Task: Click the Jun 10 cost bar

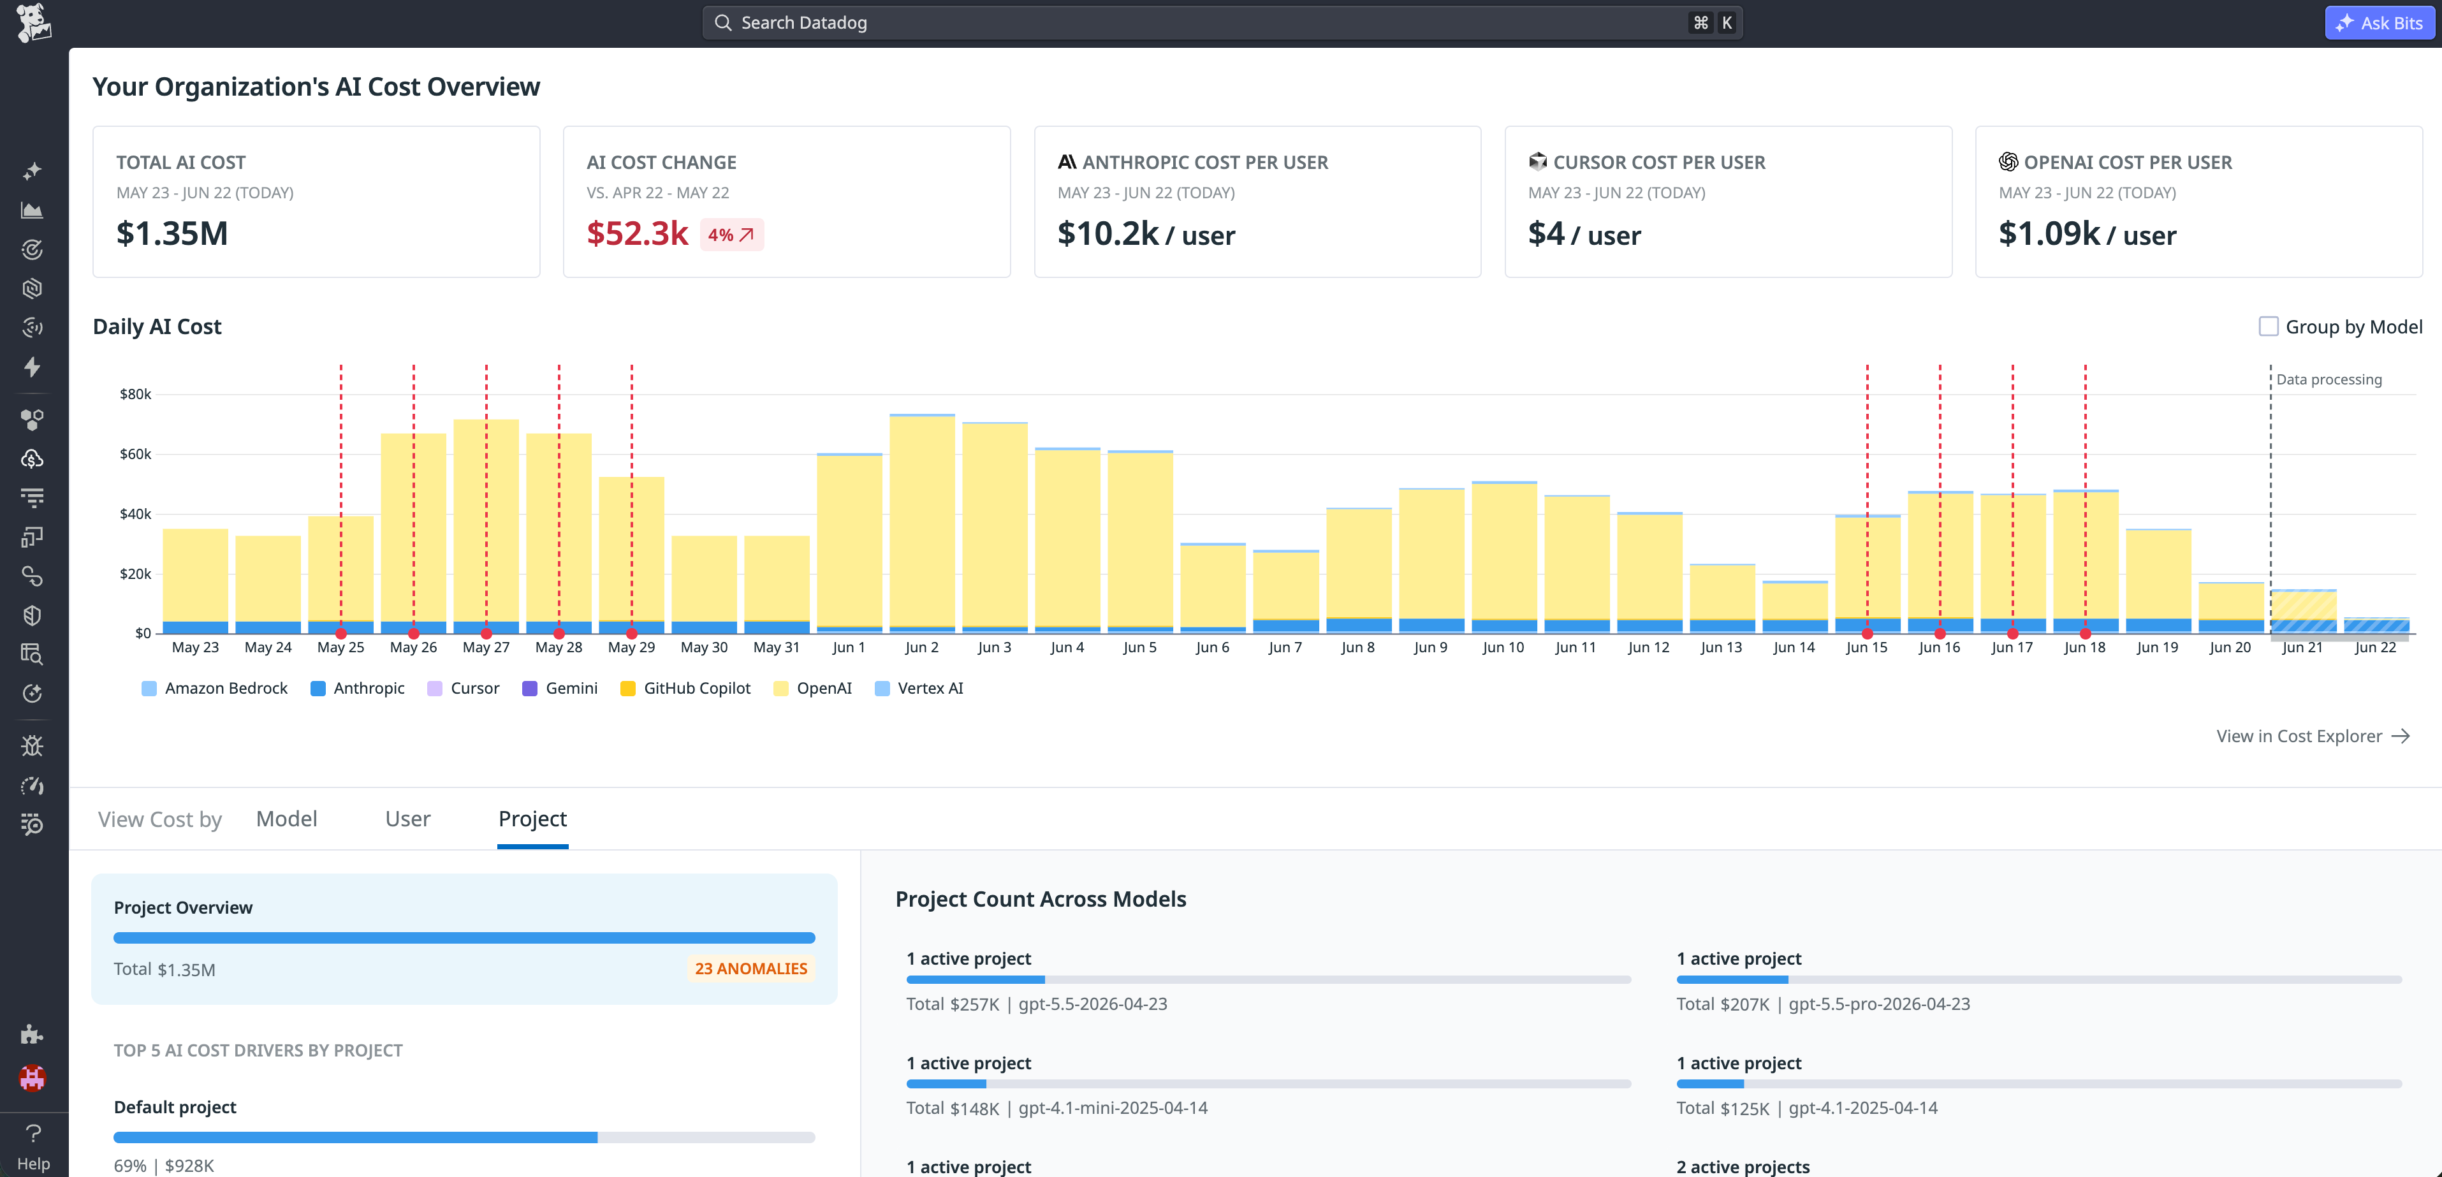Action: [x=1505, y=557]
